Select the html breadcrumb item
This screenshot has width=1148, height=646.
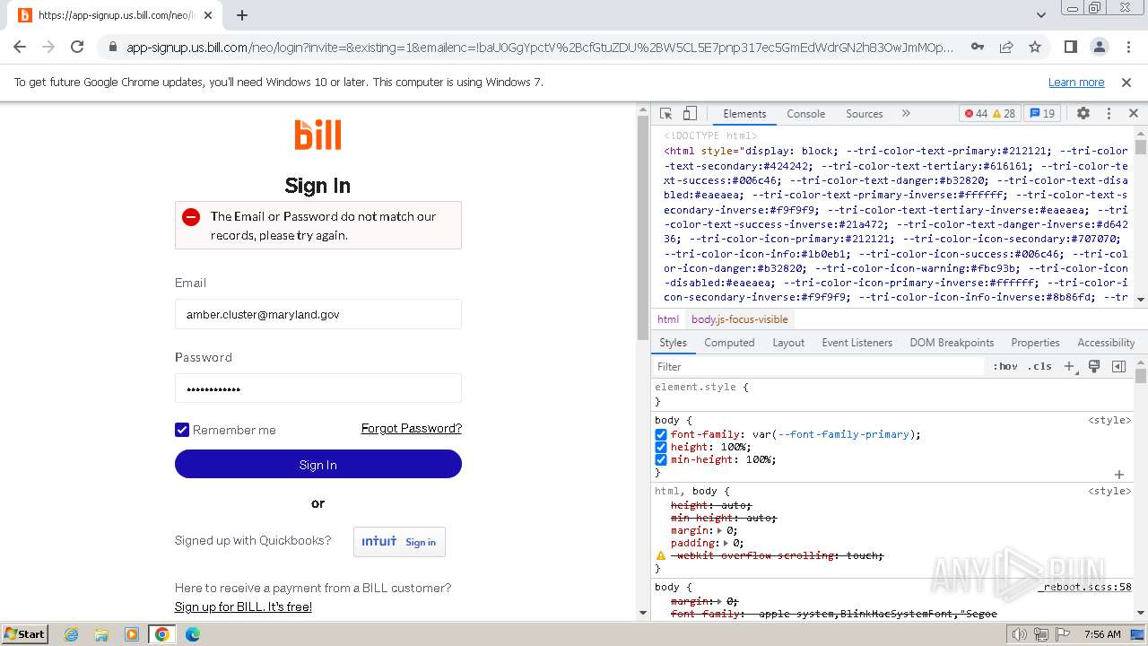click(x=668, y=319)
